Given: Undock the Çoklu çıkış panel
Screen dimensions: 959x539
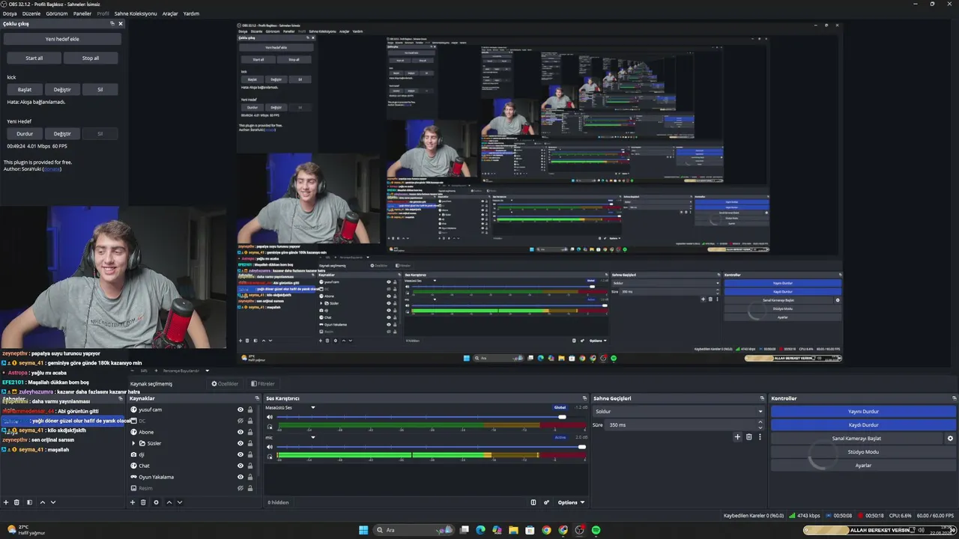Looking at the screenshot, I should coord(112,24).
